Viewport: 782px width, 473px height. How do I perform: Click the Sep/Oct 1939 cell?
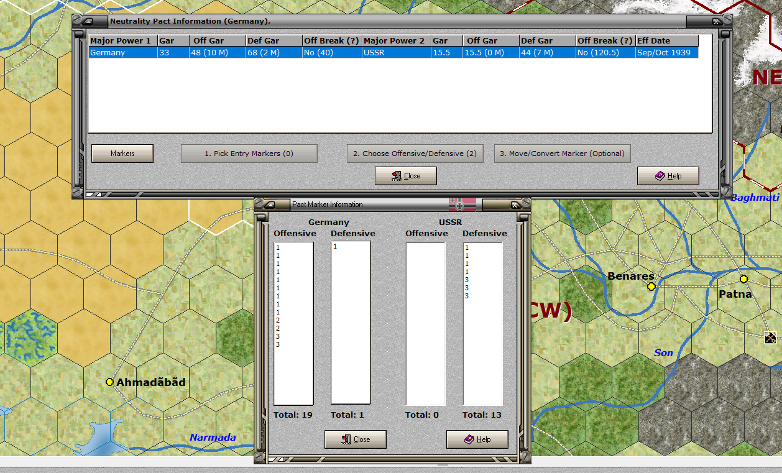[667, 53]
